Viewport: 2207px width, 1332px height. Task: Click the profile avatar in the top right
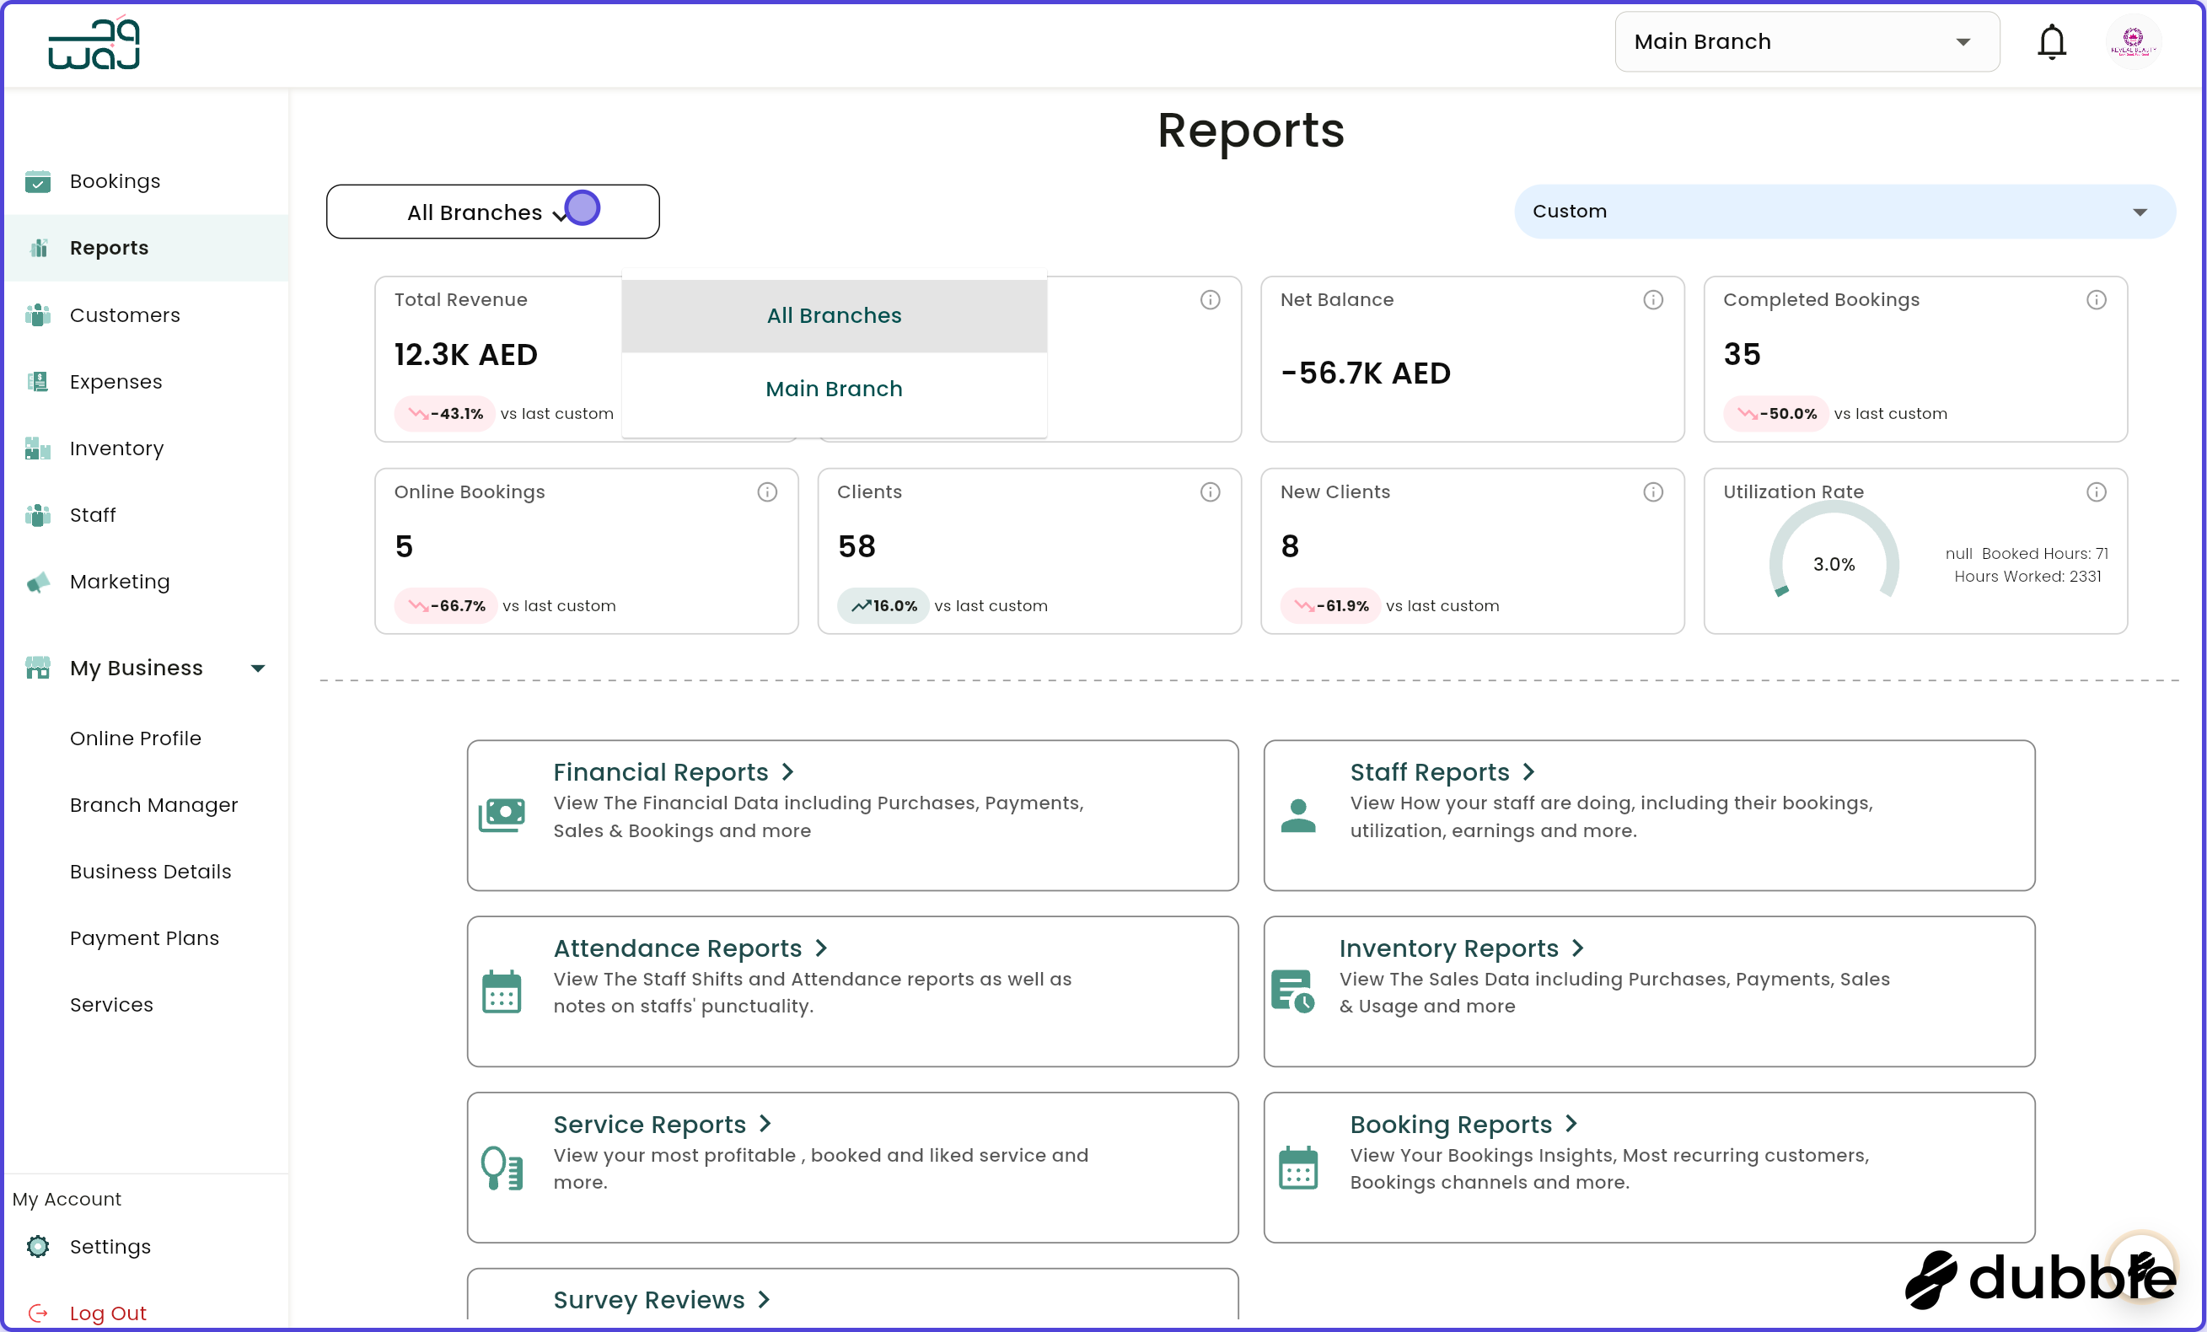[x=2135, y=41]
